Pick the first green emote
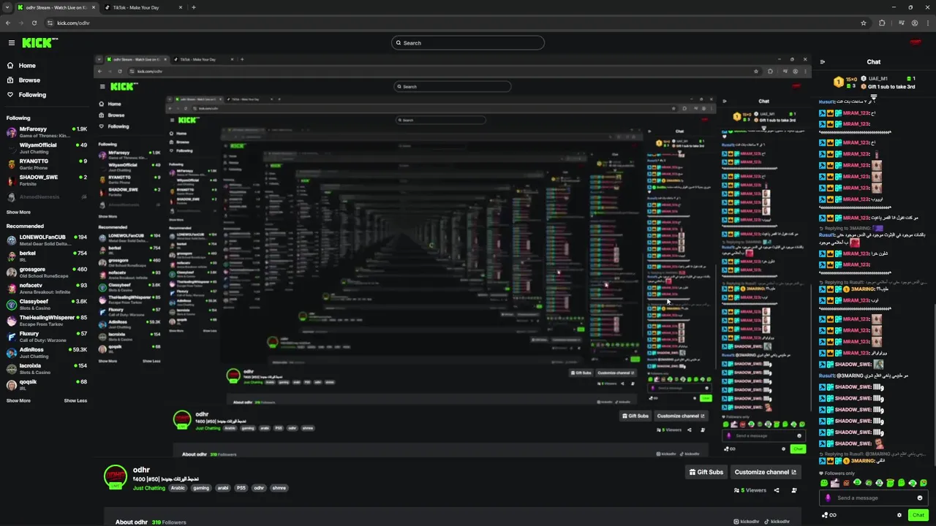This screenshot has width=936, height=526. pyautogui.click(x=824, y=483)
